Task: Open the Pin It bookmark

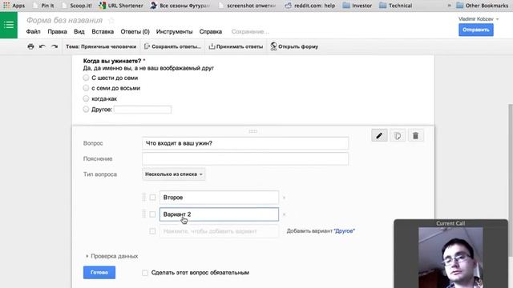Action: (43, 6)
